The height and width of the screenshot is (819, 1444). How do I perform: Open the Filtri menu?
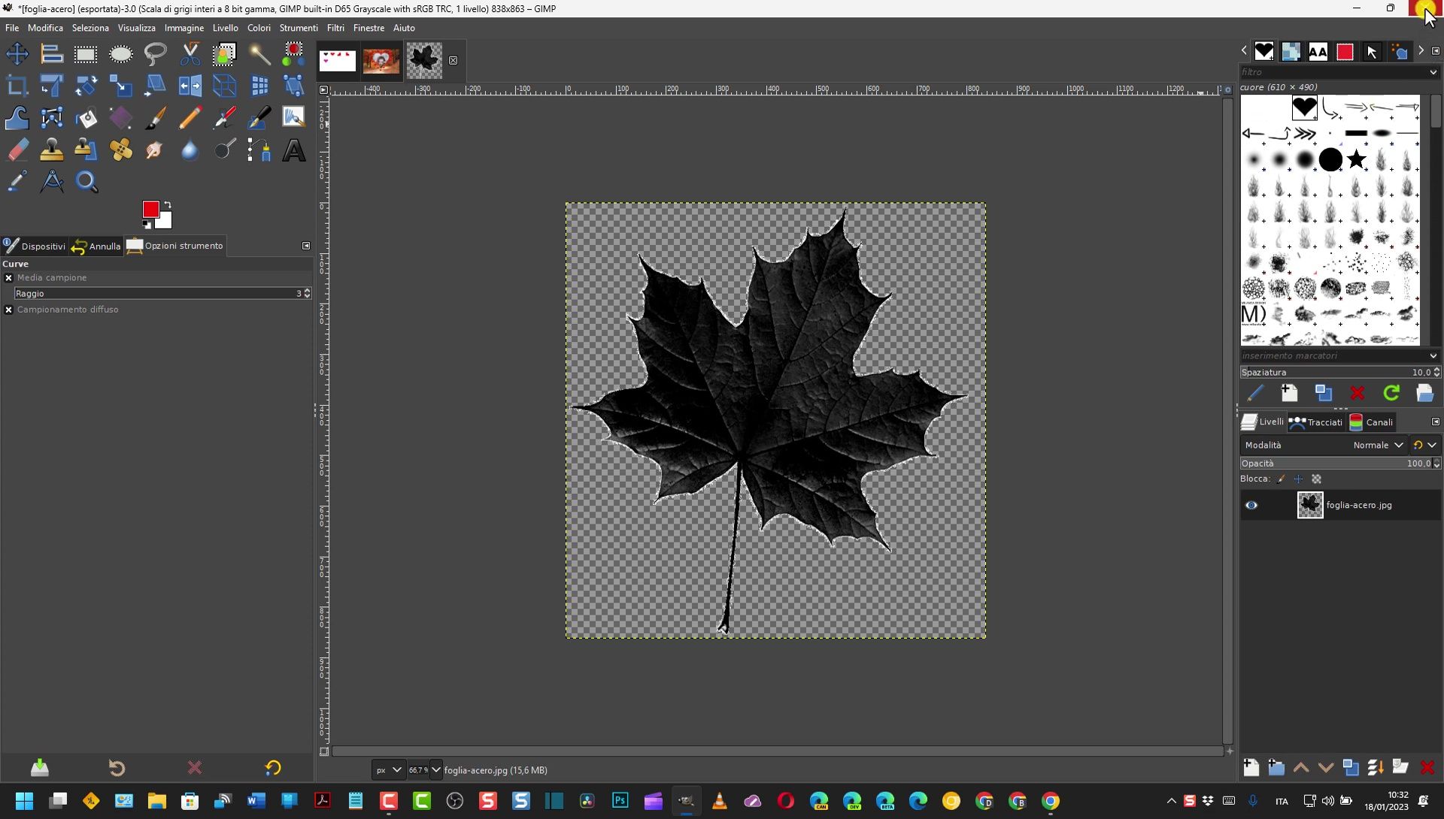pos(335,28)
